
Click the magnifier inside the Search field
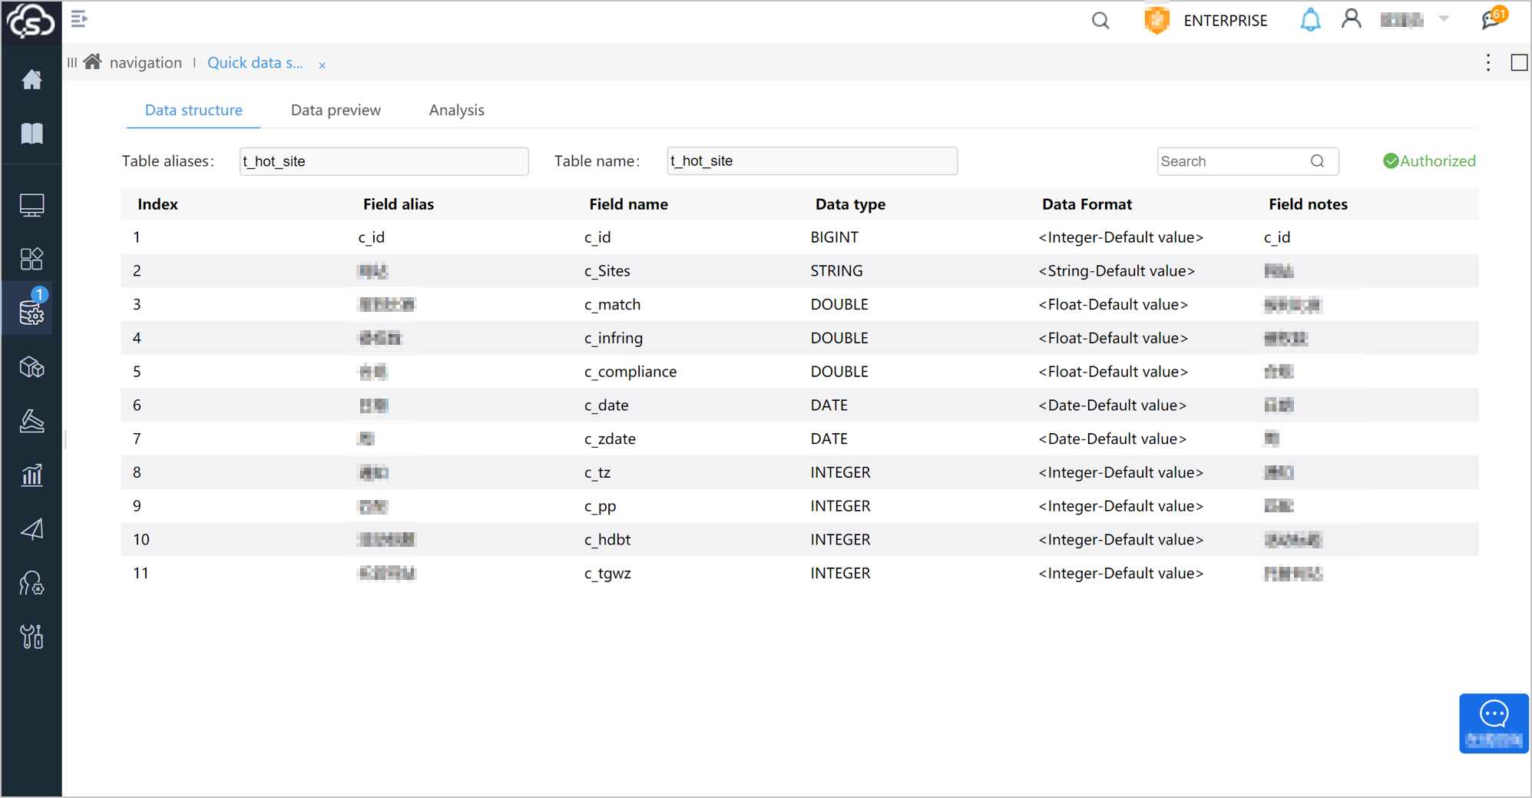click(x=1318, y=161)
